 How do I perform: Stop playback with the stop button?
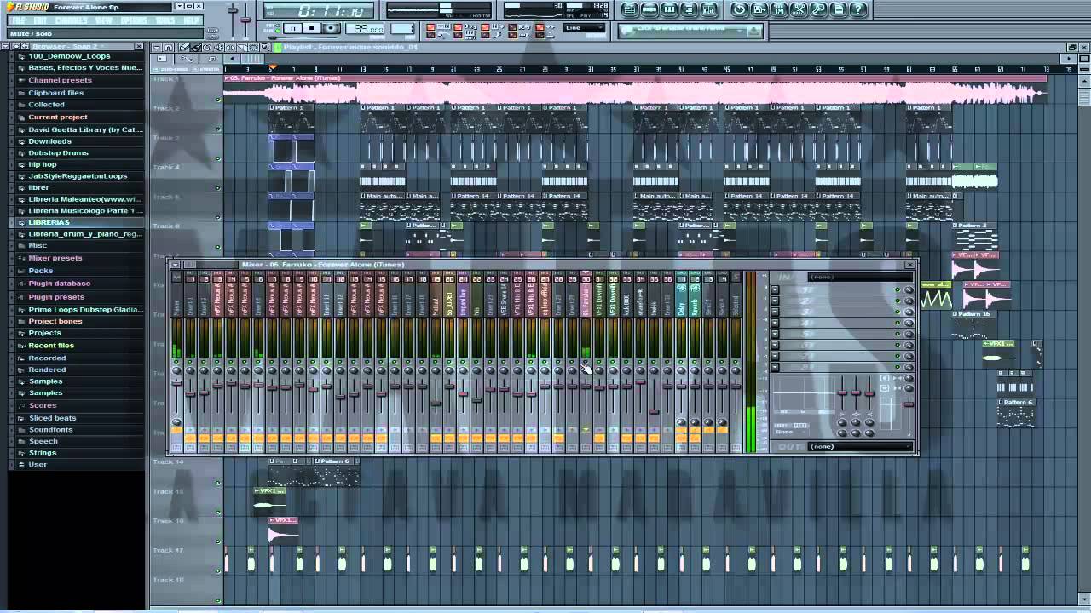pyautogui.click(x=312, y=29)
